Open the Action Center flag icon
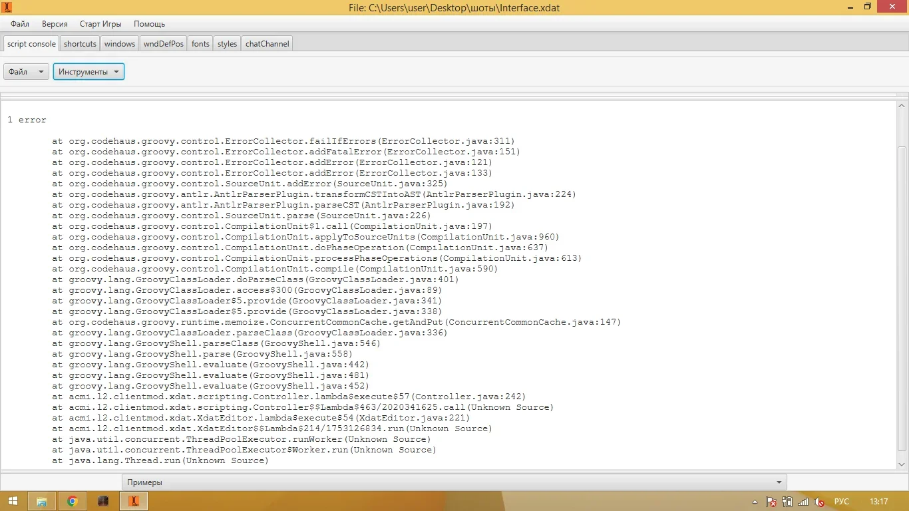This screenshot has height=511, width=909. [x=771, y=502]
